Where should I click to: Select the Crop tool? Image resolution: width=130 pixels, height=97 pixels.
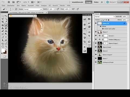(x=3, y=22)
